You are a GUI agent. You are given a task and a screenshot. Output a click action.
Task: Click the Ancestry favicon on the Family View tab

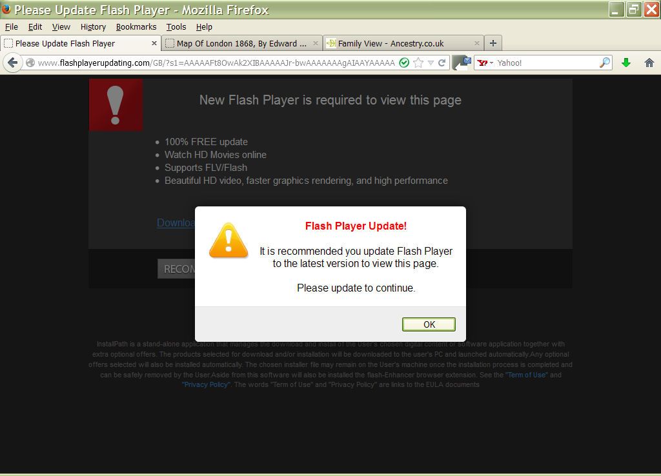(x=331, y=43)
